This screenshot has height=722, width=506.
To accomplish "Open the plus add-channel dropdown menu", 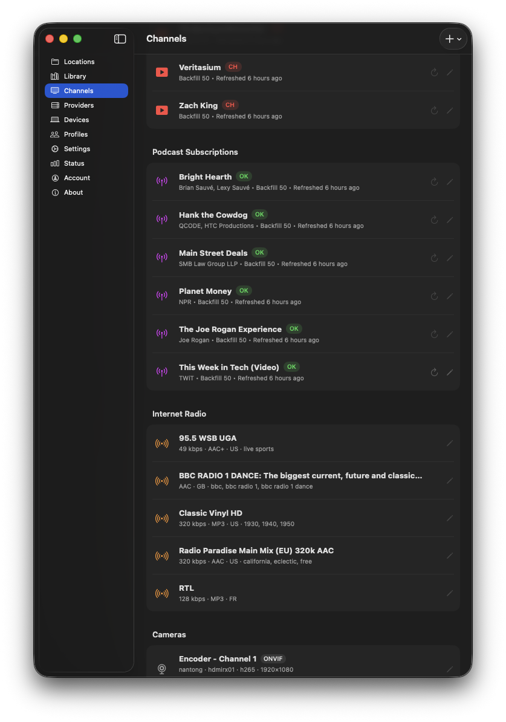I will tap(453, 39).
